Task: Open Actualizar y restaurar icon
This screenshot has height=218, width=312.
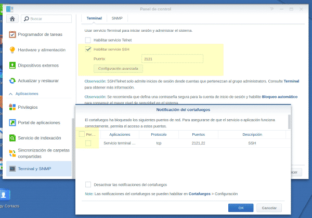Action: (12, 81)
